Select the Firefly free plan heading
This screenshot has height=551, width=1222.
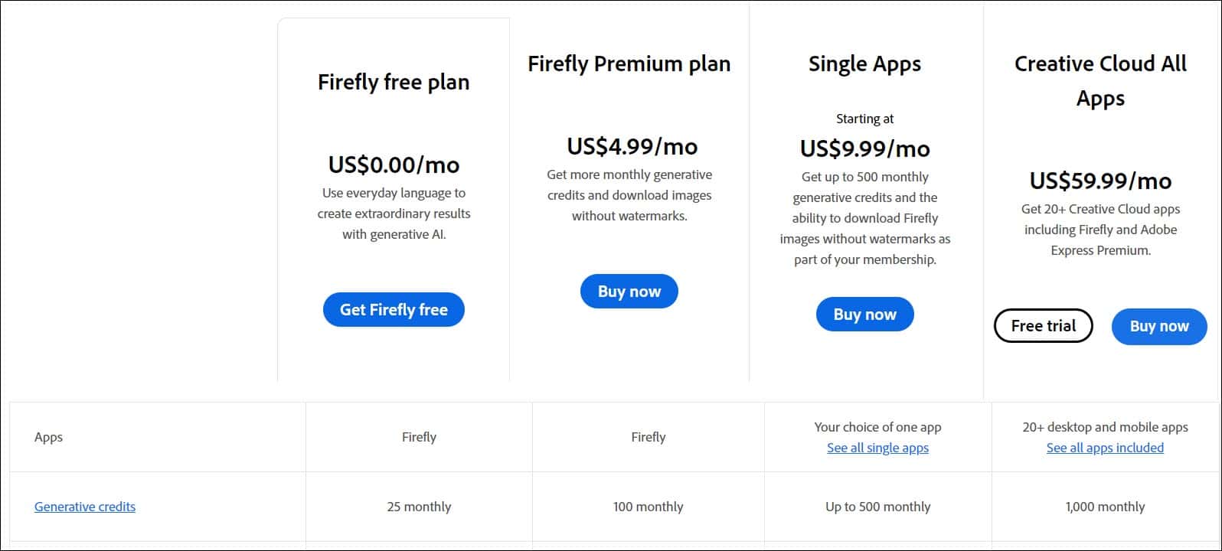click(x=394, y=82)
